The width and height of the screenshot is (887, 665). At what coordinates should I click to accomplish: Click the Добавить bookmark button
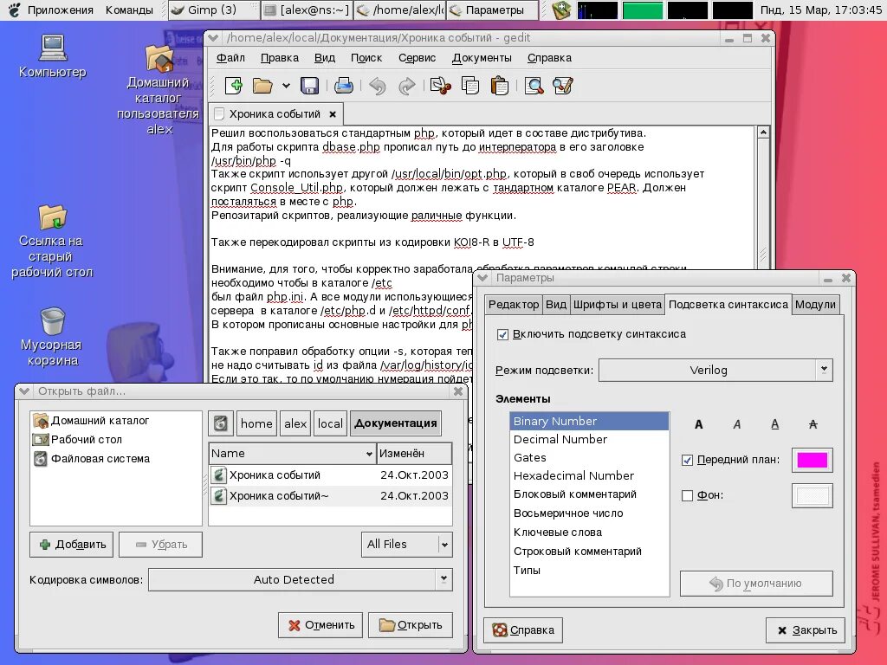pyautogui.click(x=72, y=545)
